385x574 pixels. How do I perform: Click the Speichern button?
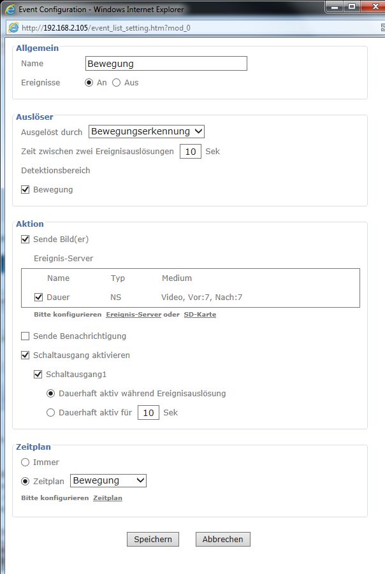153,539
